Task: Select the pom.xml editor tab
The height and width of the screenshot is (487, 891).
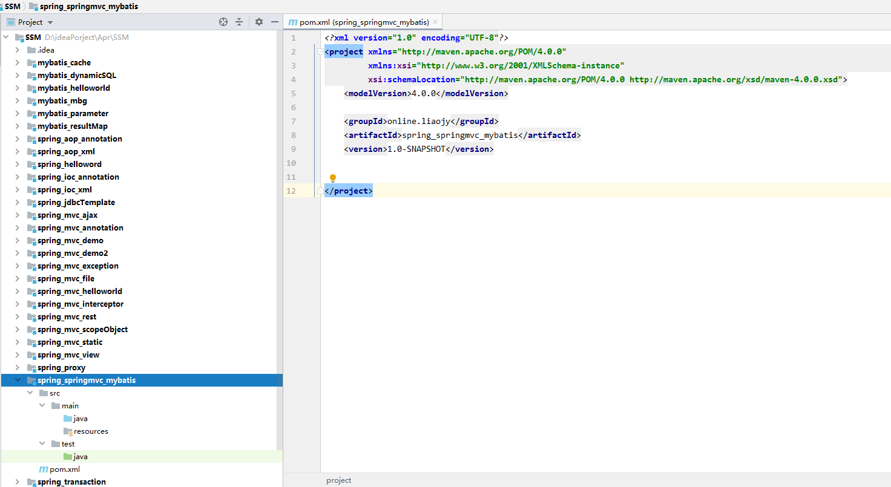Action: 364,22
